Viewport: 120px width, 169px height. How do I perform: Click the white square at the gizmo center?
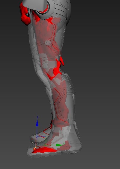pyautogui.click(x=37, y=145)
